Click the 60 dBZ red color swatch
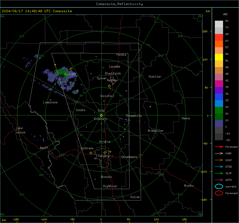Viewport: 239px width, 223px height. (219, 37)
